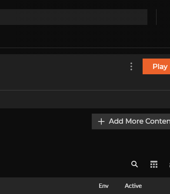Focus the gray text field at the top
170x194 pixels.
pos(73,17)
